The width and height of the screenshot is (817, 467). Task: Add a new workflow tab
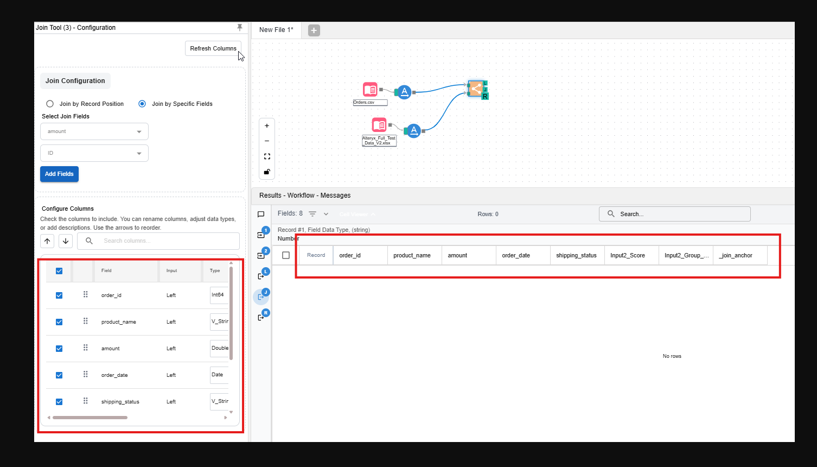(x=314, y=30)
